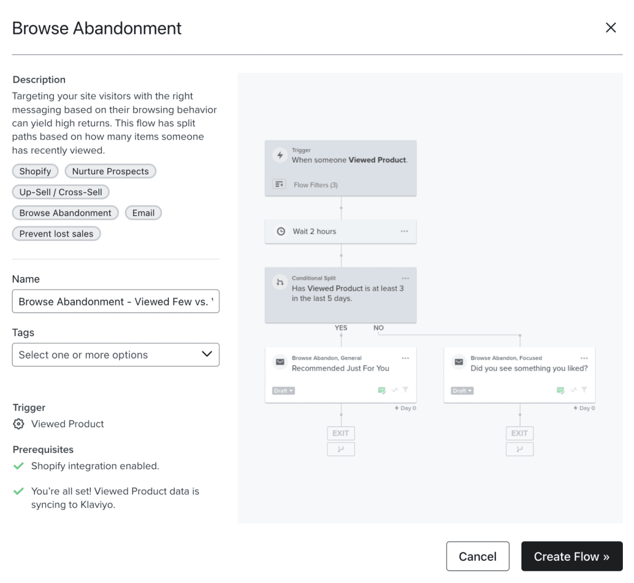Click the envelope icon on Browse Abandon, Focused
The image size is (634, 583).
[x=459, y=362]
